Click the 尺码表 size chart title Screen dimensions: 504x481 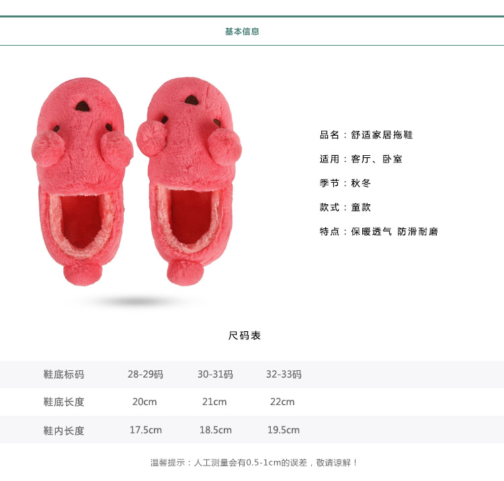[x=245, y=335]
